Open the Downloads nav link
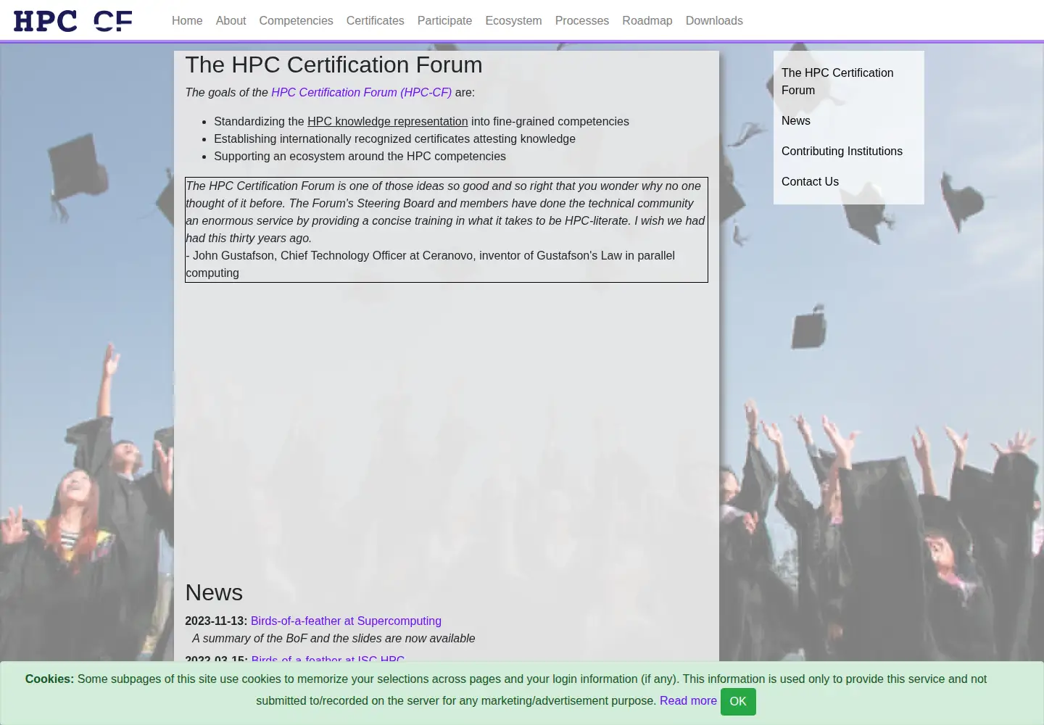Viewport: 1044px width, 725px height. click(714, 21)
